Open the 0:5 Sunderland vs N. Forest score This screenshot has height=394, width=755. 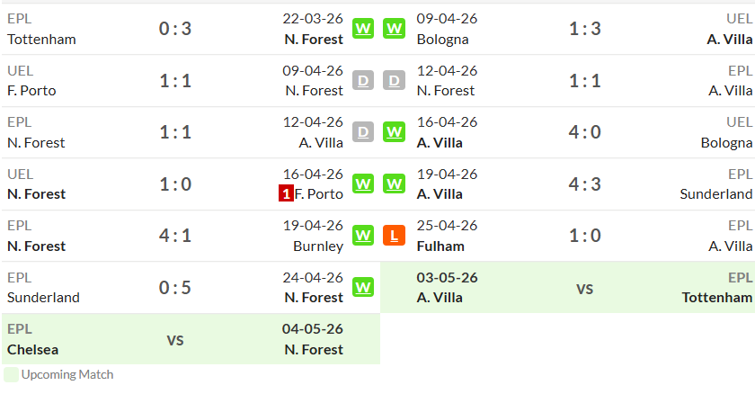pyautogui.click(x=175, y=288)
